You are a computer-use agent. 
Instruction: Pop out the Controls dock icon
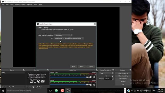click(x=130, y=70)
